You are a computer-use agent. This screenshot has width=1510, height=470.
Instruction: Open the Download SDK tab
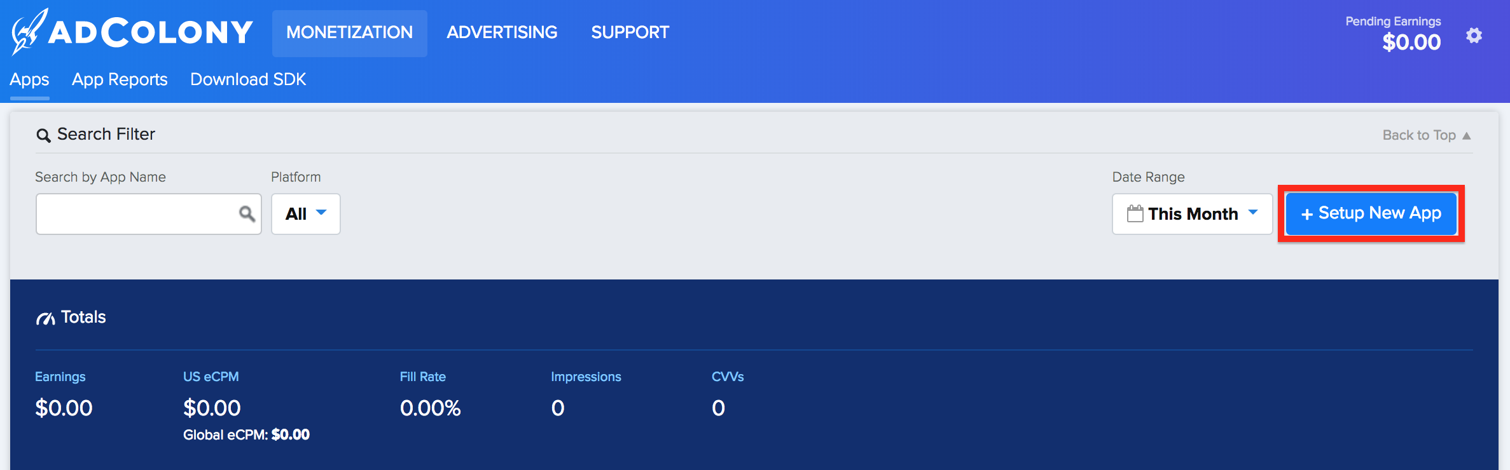pos(248,79)
